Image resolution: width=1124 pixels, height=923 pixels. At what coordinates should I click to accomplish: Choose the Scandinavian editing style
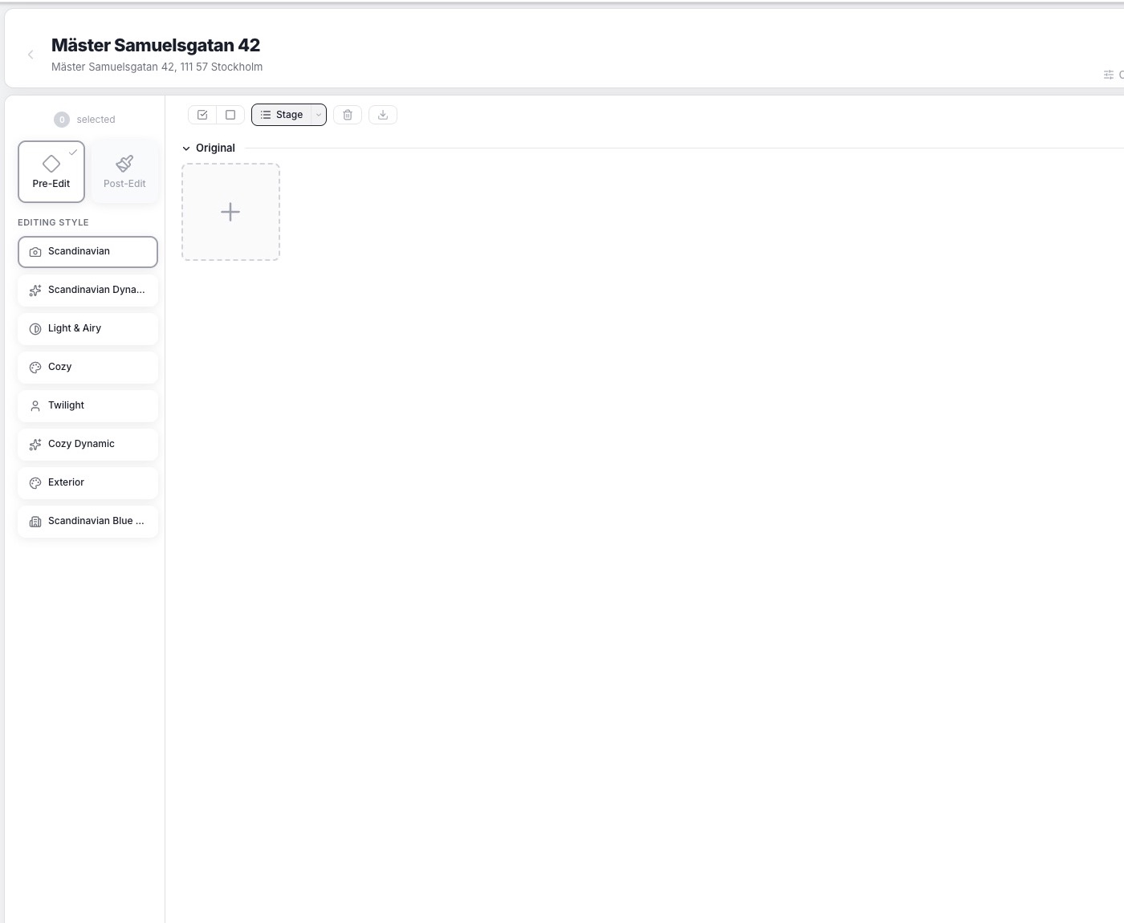(88, 251)
